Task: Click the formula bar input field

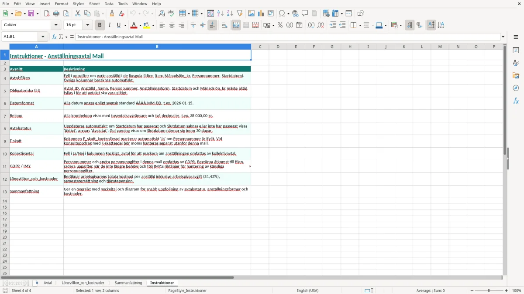Action: 288,37
